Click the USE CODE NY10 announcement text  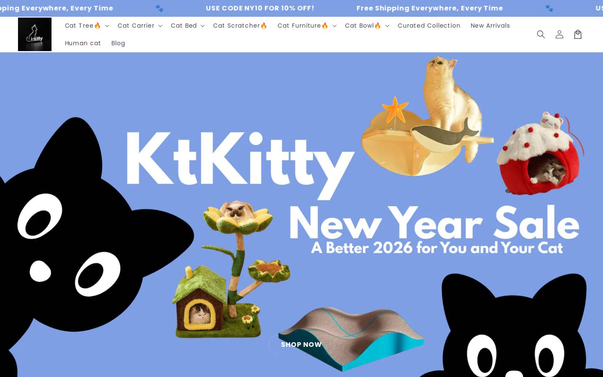260,8
